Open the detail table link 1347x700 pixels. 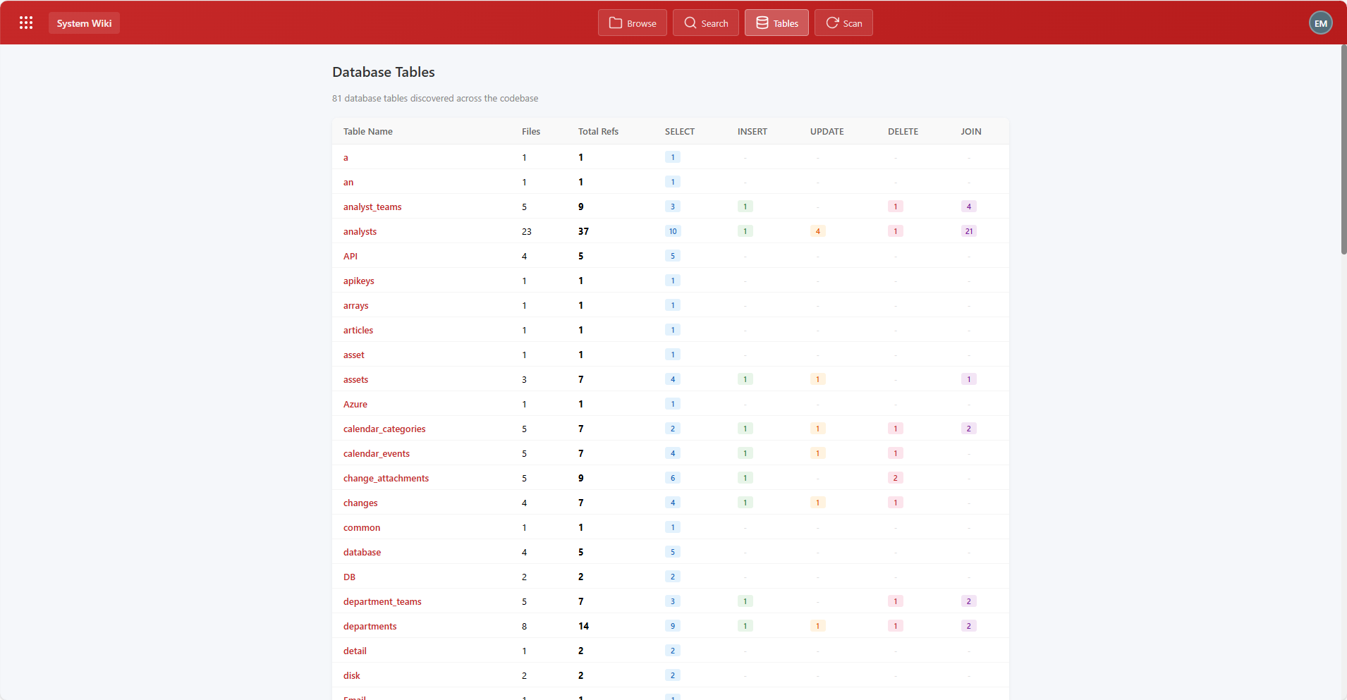tap(355, 651)
